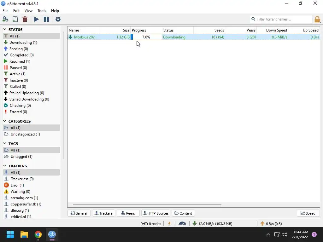Open File Explorer from the taskbar
This screenshot has height=242, width=323.
[x=24, y=234]
